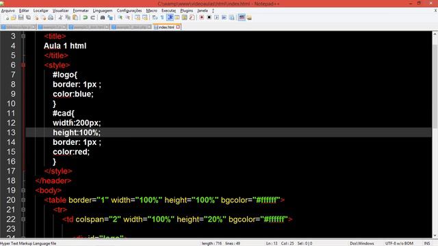This screenshot has width=438, height=246.
Task: Click the Open file toolbar icon
Action: 14,18
